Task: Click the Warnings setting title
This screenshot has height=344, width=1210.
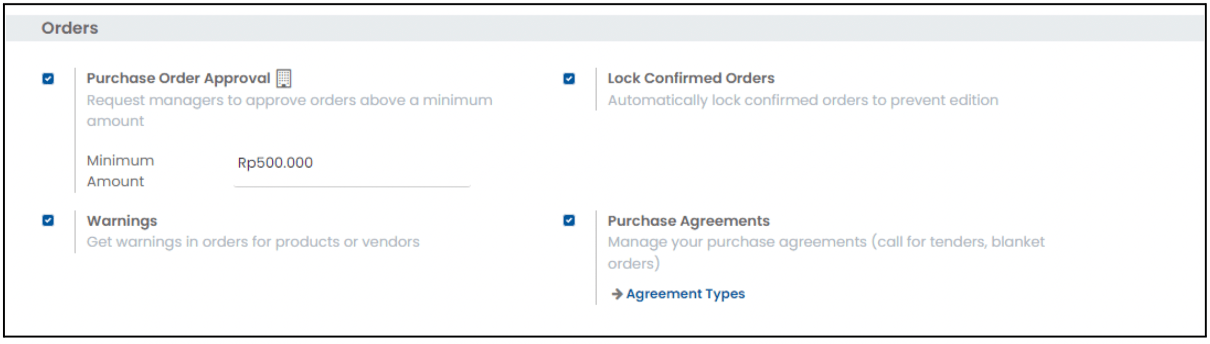Action: 122,221
